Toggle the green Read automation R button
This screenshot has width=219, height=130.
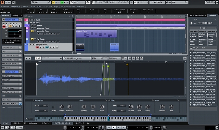[x=62, y=2]
